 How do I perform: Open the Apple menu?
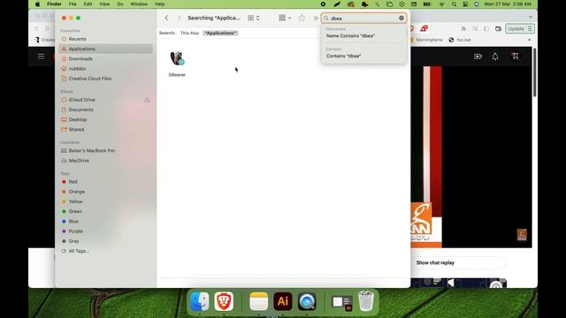37,4
